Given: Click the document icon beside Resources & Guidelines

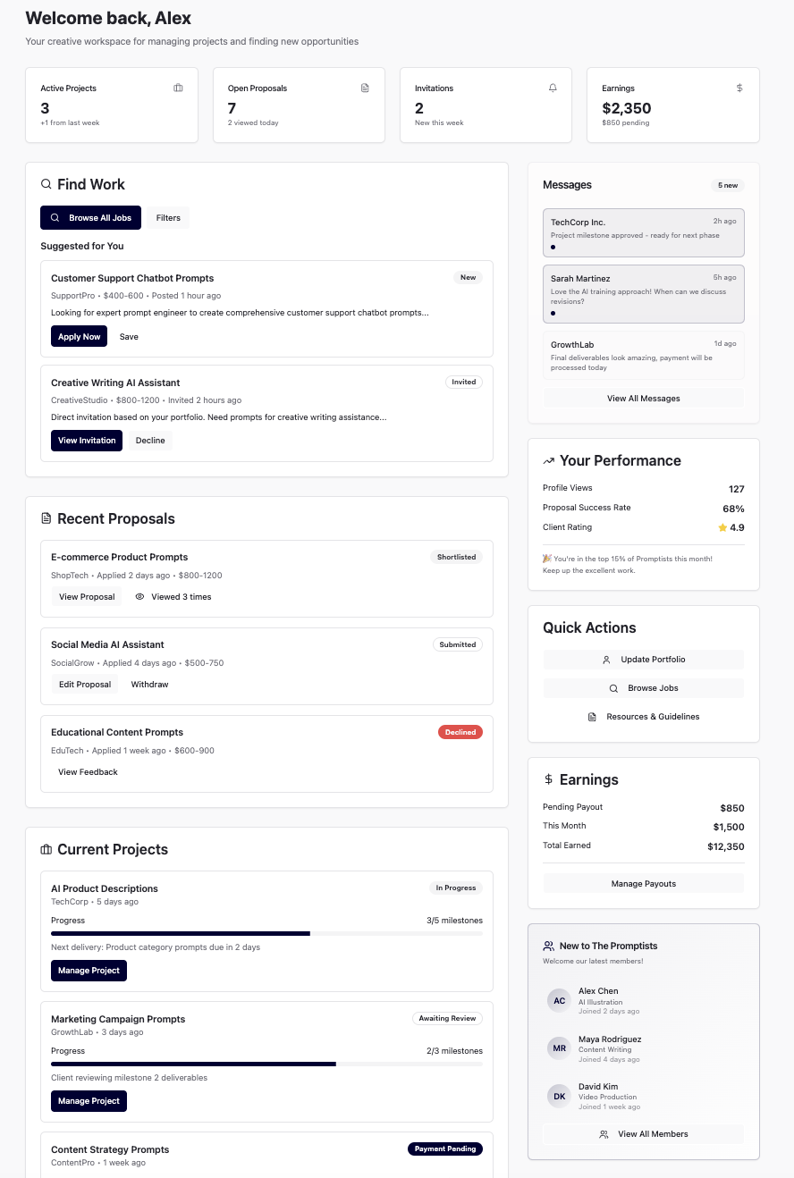Looking at the screenshot, I should 592,716.
